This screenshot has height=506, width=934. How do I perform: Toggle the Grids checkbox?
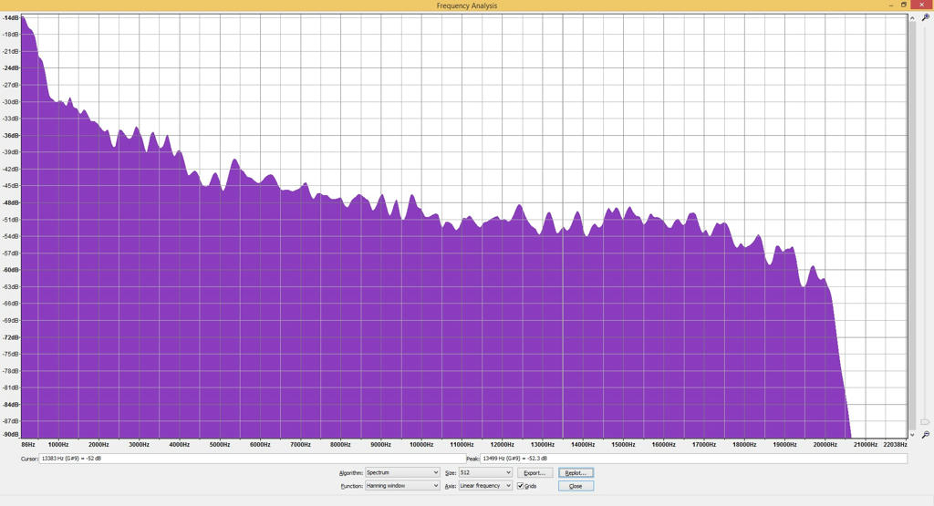tap(521, 486)
